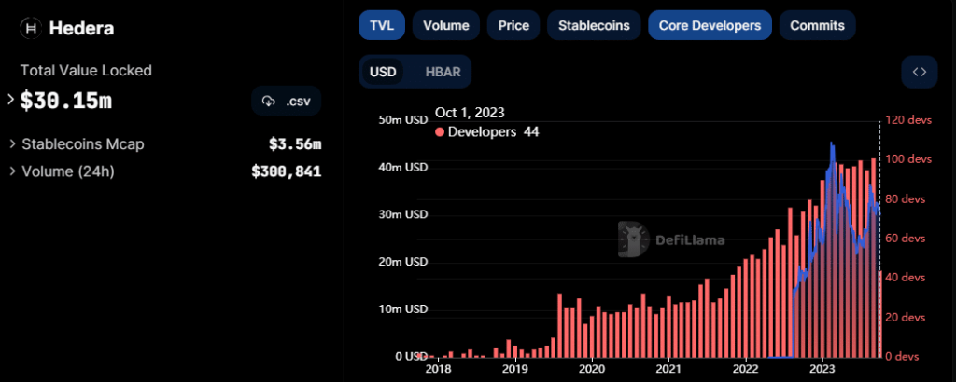Click the 2023 label on the timeline axis
Screen dimensions: 956x382
click(822, 369)
